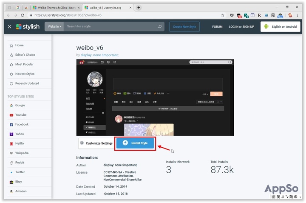Reload the page with the refresh icon
This screenshot has width=306, height=203.
pos(23,15)
